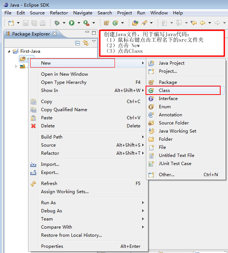This screenshot has width=228, height=253.
Task: Click the Search flashlight toolbar icon
Action: point(144,23)
